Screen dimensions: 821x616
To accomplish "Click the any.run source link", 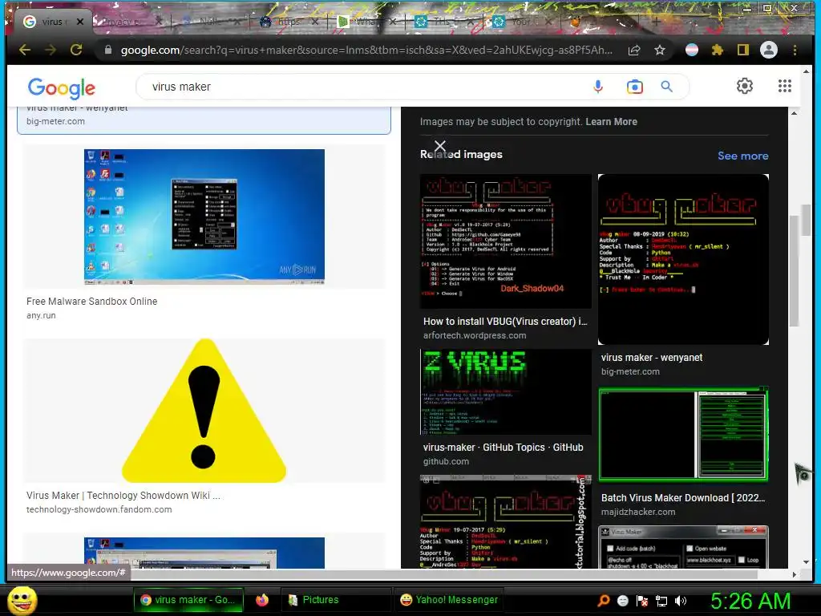I will [41, 315].
